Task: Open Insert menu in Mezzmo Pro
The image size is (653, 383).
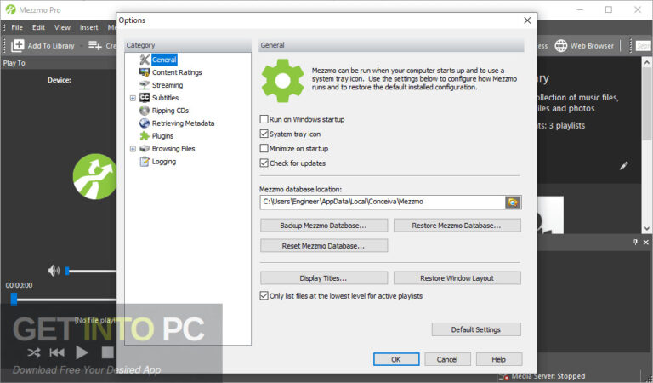Action: coord(88,27)
